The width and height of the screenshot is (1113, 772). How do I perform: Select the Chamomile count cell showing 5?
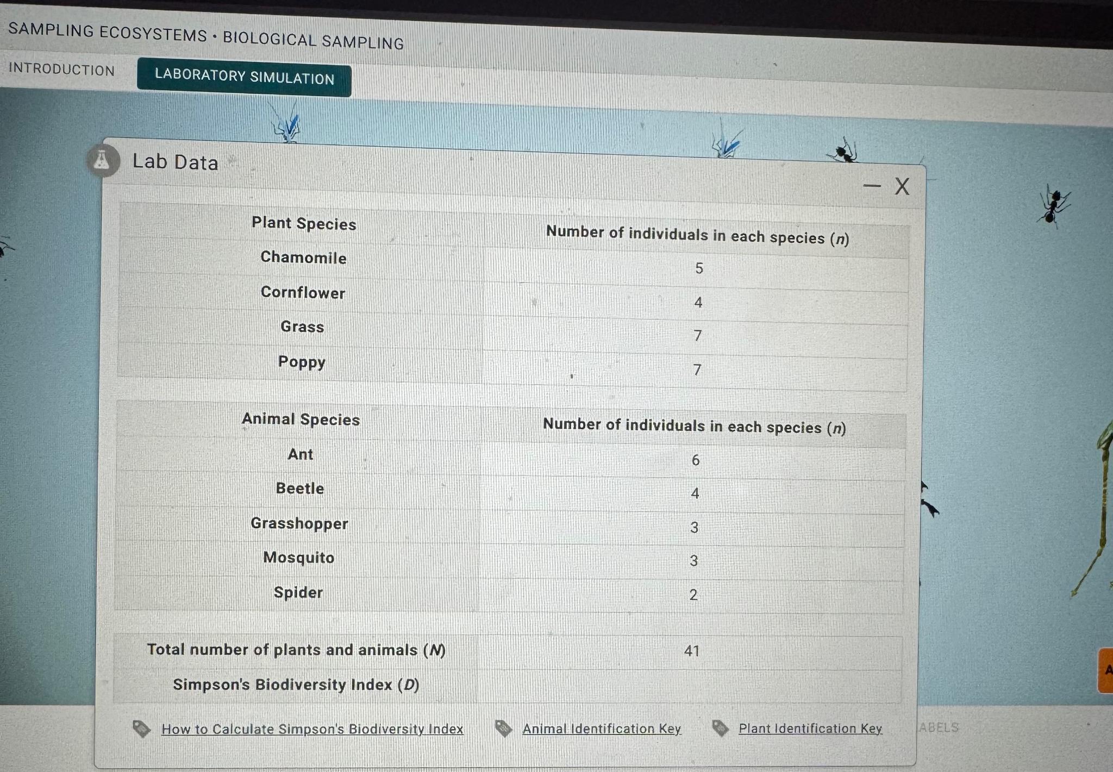point(699,268)
